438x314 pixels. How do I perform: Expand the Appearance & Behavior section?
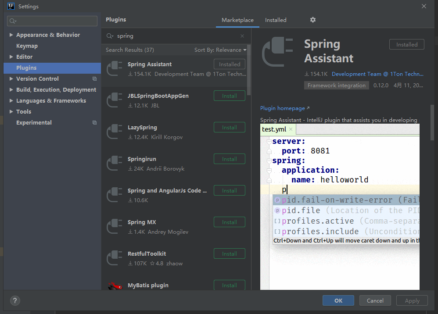(11, 35)
